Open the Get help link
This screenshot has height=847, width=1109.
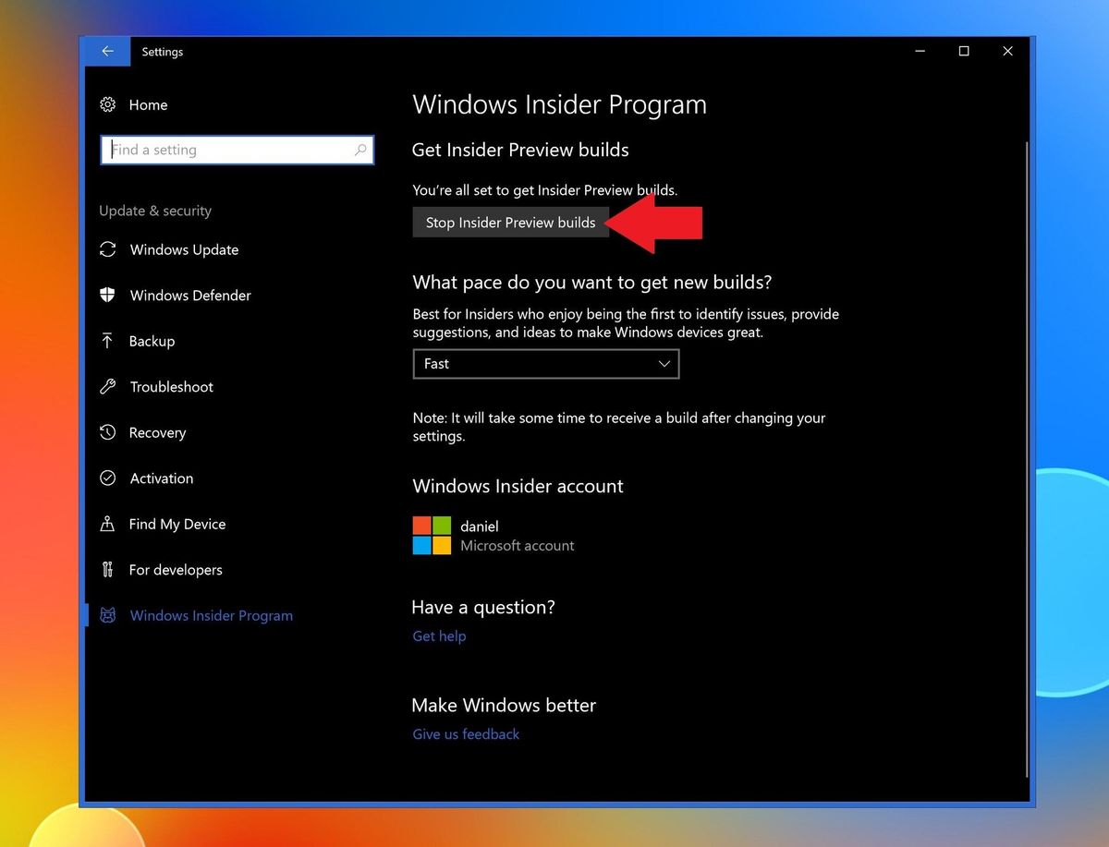tap(438, 635)
